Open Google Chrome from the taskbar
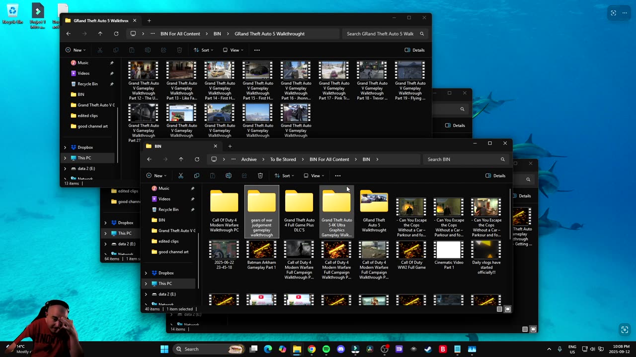The width and height of the screenshot is (636, 357). pos(312,349)
